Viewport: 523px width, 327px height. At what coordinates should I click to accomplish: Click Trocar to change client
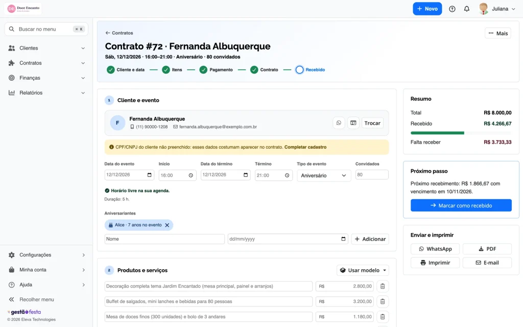[372, 123]
